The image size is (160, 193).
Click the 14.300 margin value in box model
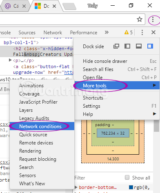point(113,159)
